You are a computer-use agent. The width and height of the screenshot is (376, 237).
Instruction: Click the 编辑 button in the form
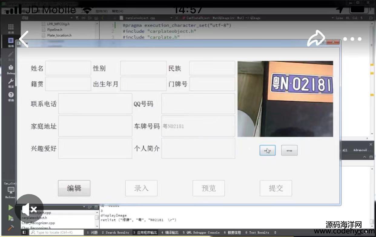click(x=74, y=188)
